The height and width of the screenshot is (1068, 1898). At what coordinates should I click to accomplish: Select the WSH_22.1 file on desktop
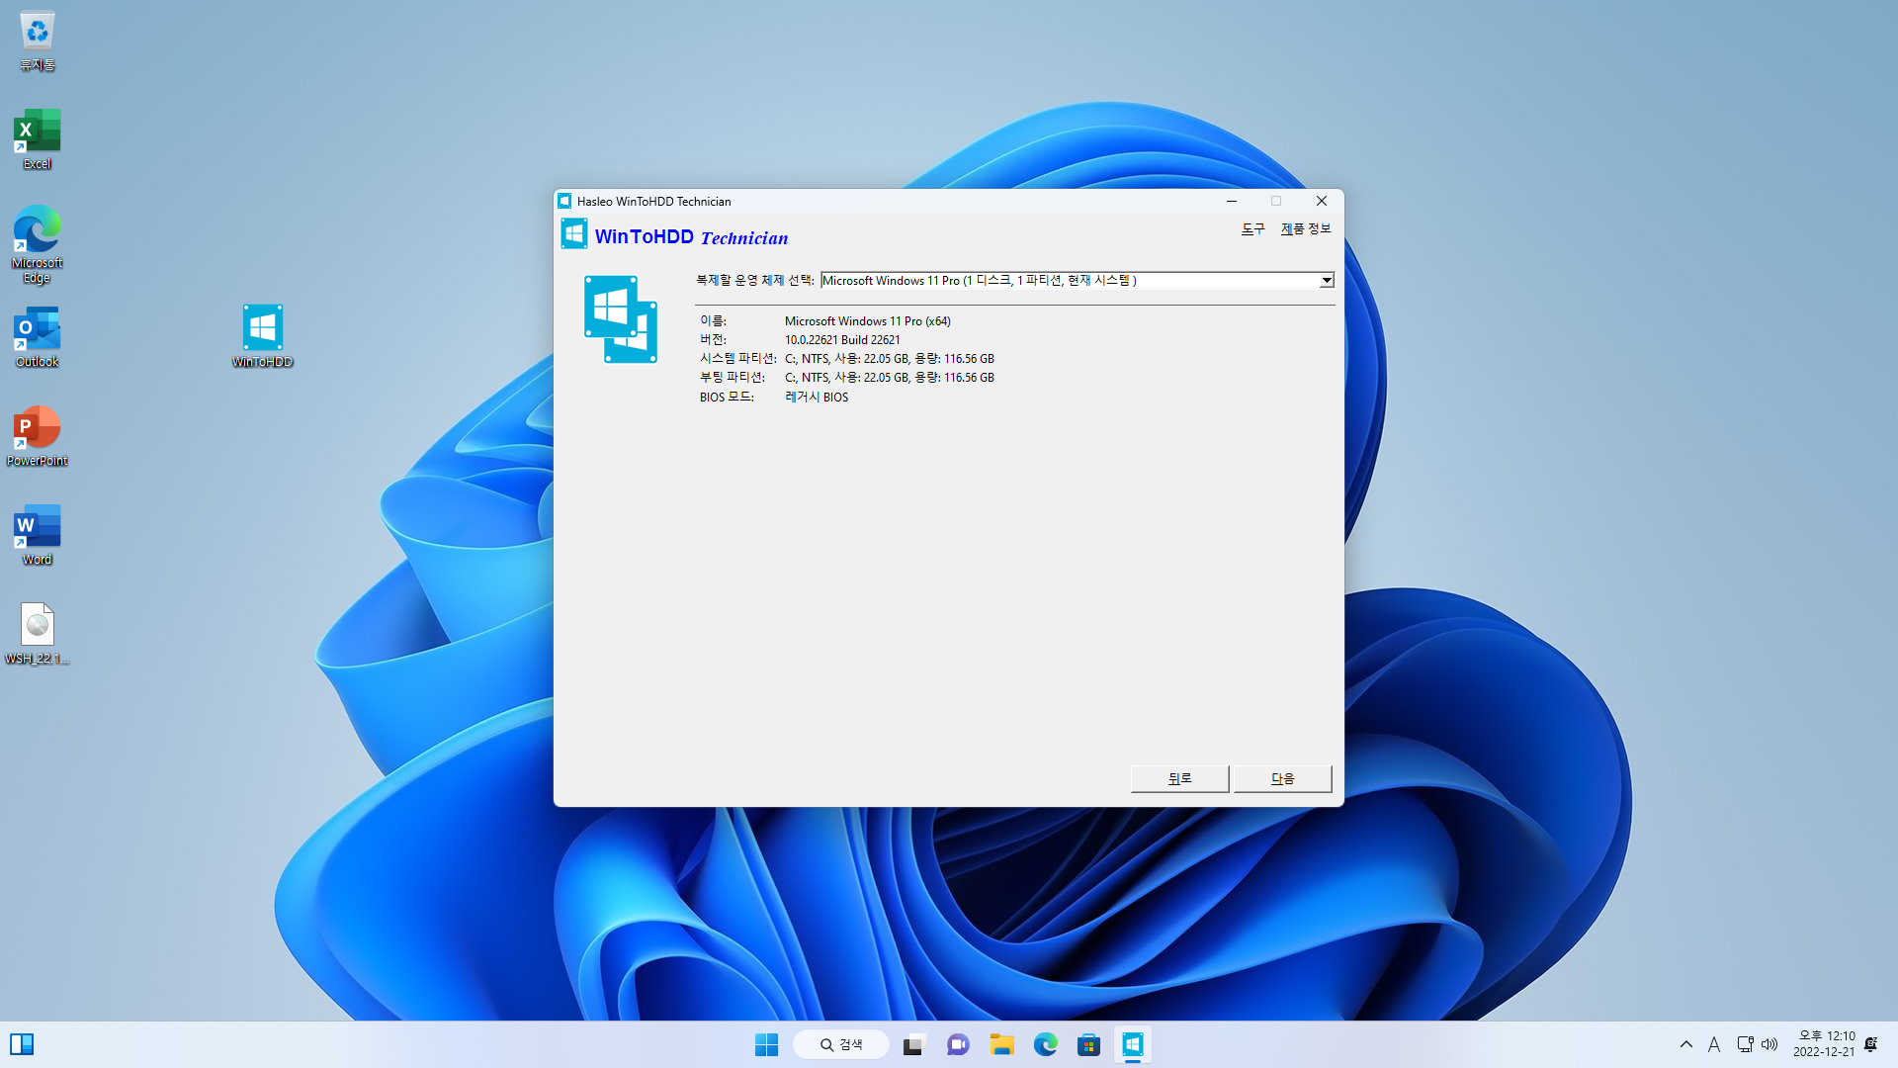[x=37, y=634]
